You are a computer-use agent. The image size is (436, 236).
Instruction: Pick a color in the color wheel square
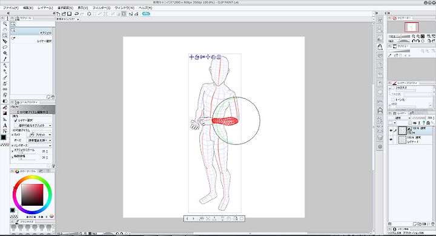click(32, 195)
